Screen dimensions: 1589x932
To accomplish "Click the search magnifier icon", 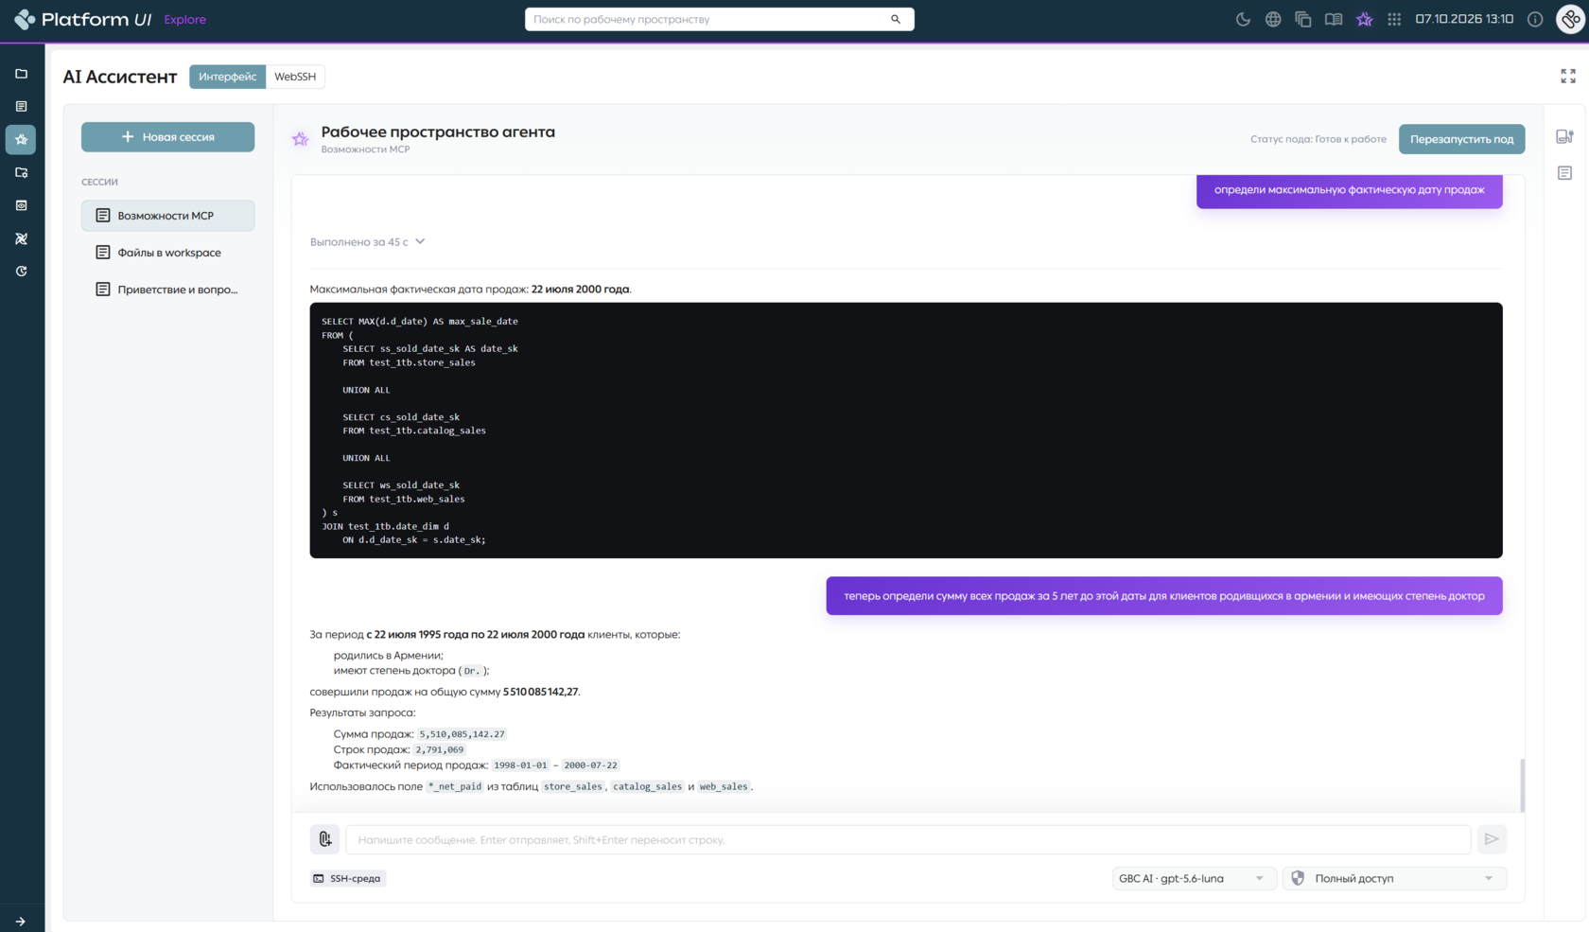I will tap(896, 19).
